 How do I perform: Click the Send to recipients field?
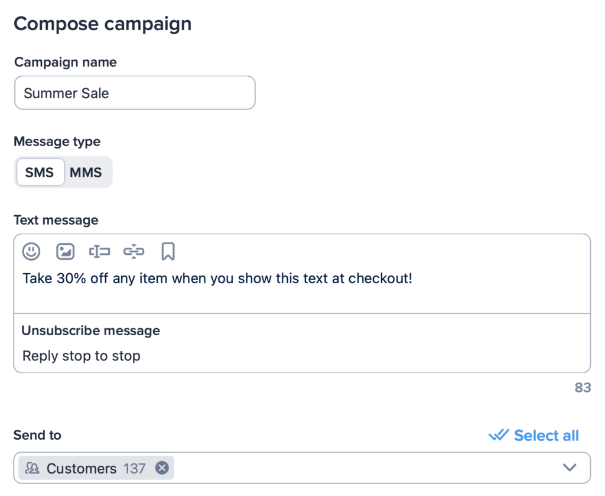[354, 468]
